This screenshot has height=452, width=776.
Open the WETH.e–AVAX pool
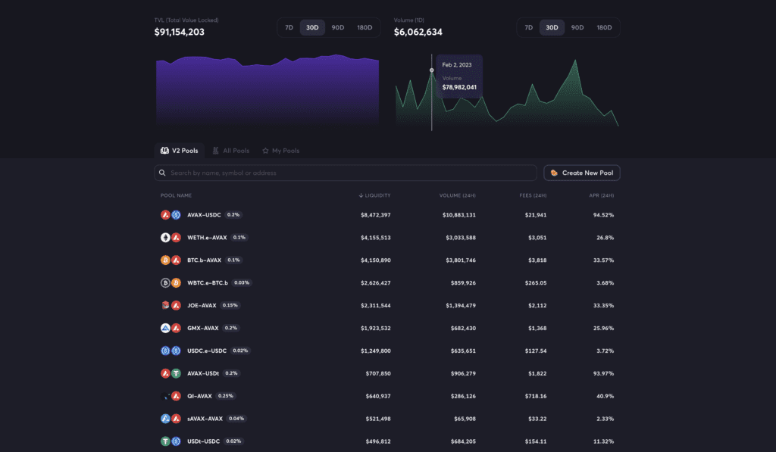coord(387,238)
